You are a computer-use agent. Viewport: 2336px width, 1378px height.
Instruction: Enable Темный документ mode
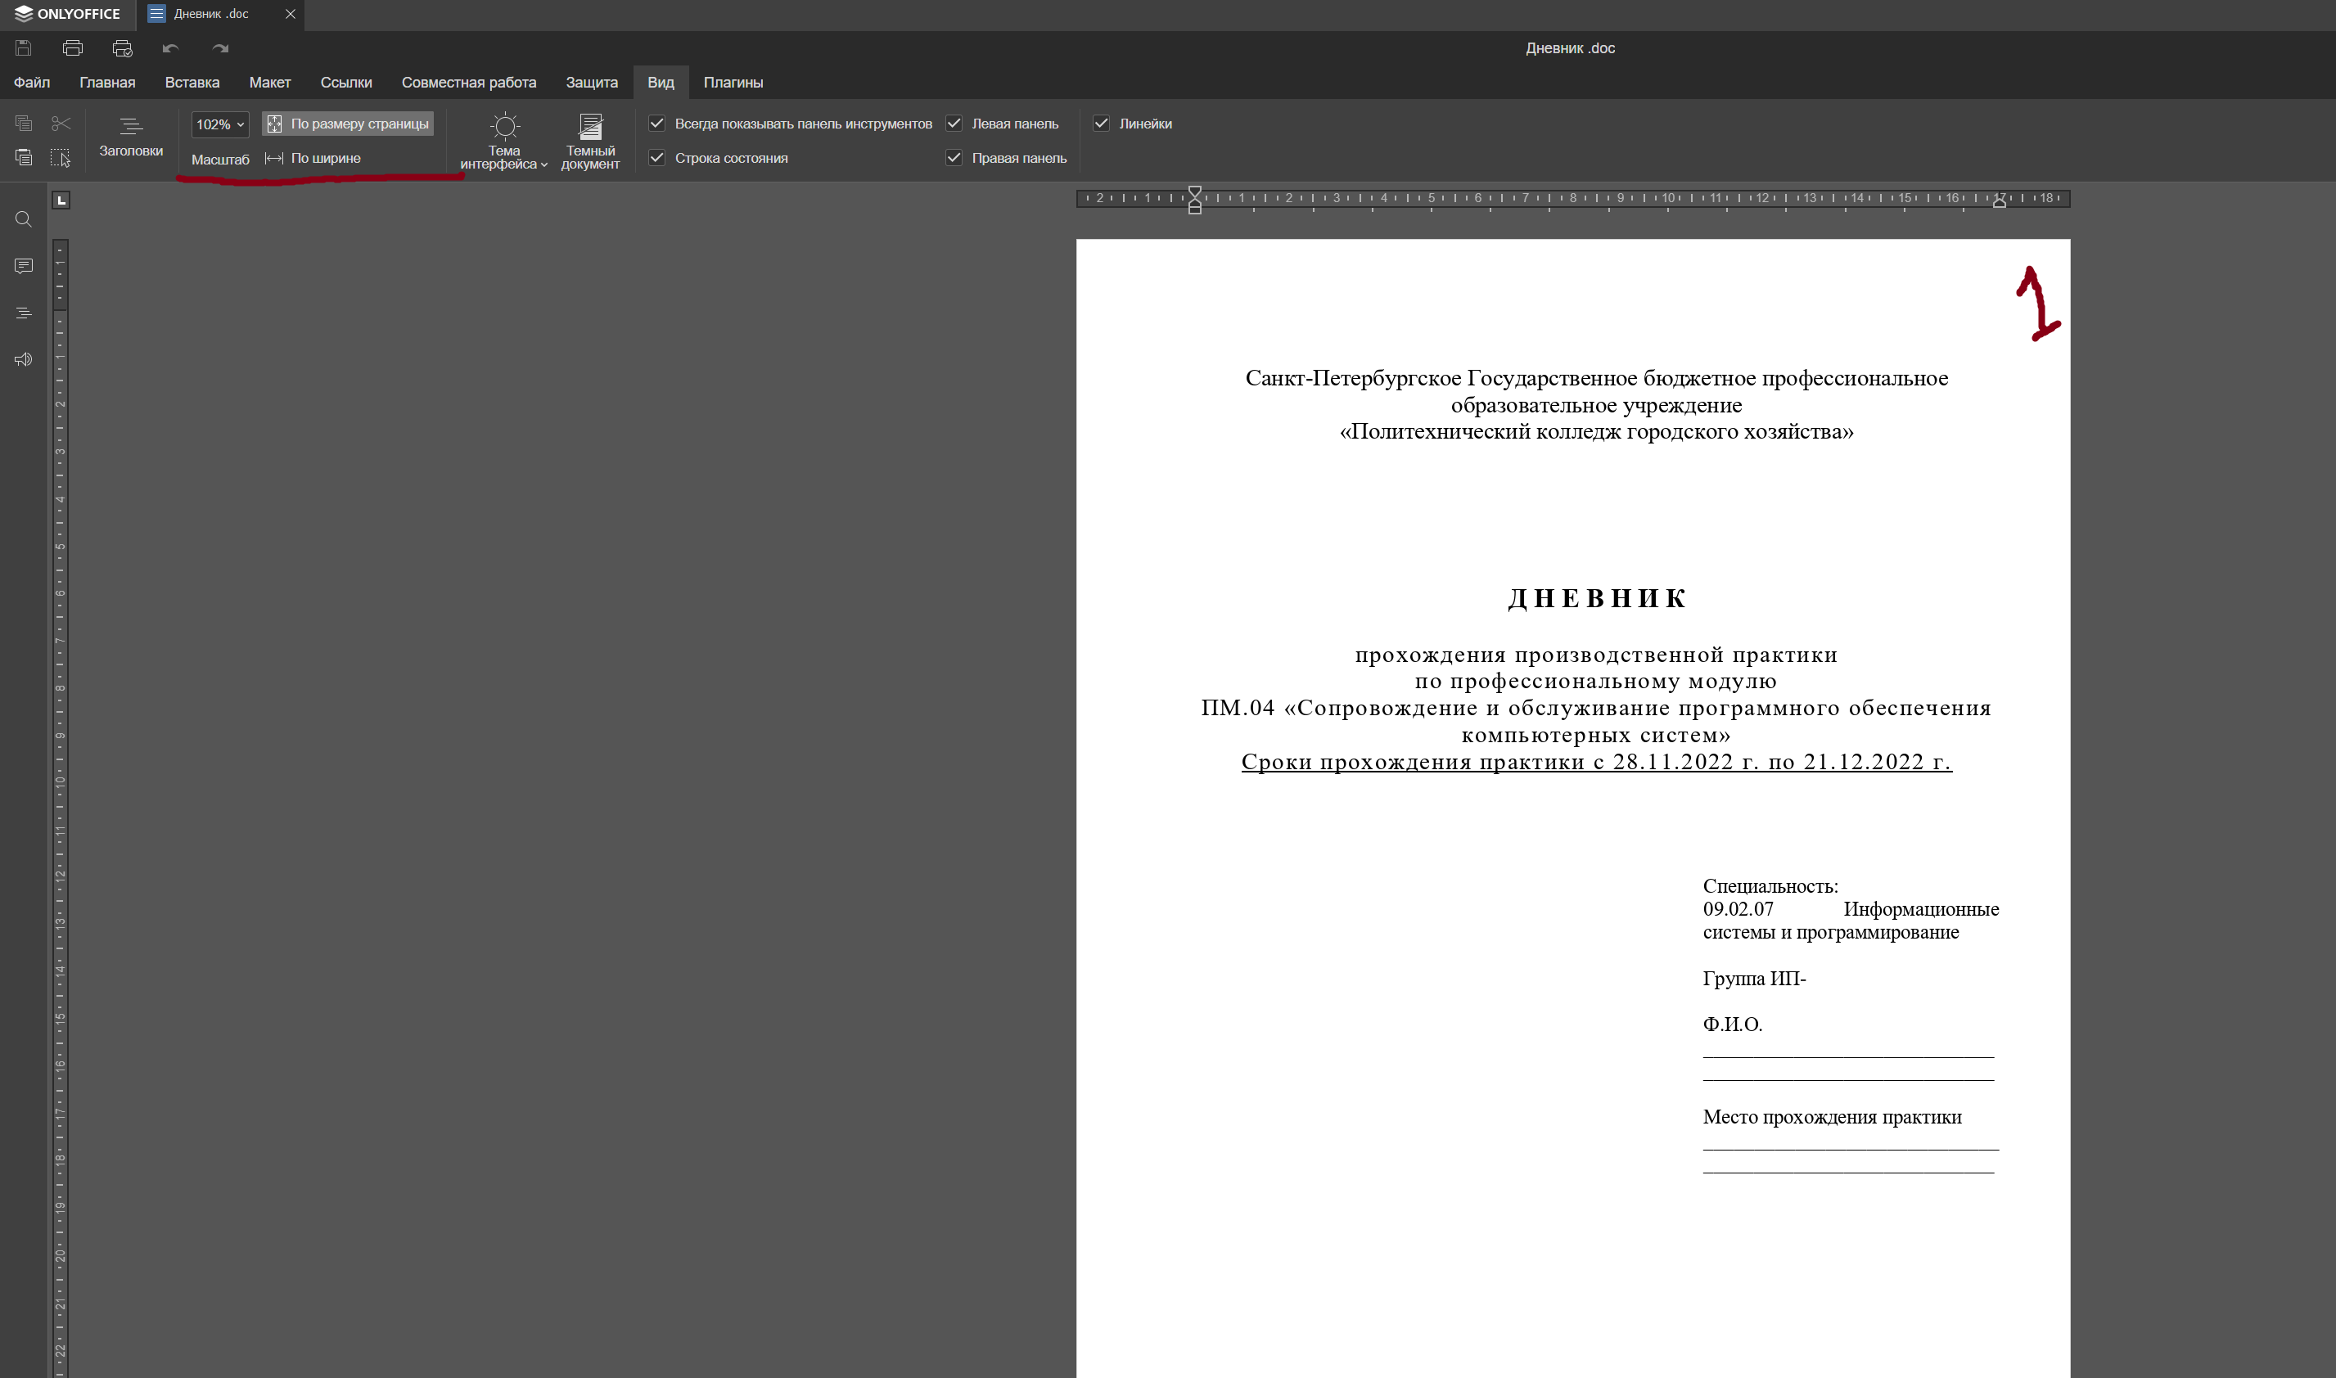(591, 139)
